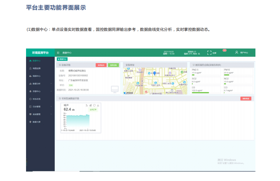Click the hamburger sidebar collapse icon
Image resolution: width=280 pixels, height=181 pixels.
click(58, 53)
